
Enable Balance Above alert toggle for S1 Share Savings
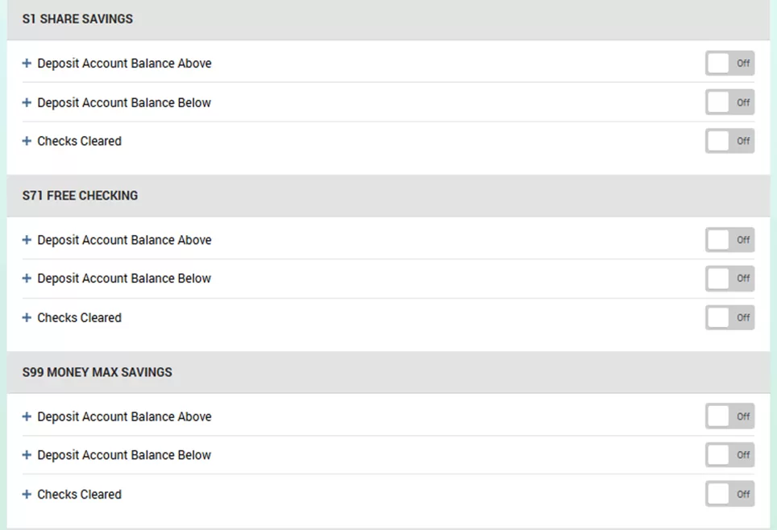pos(730,64)
